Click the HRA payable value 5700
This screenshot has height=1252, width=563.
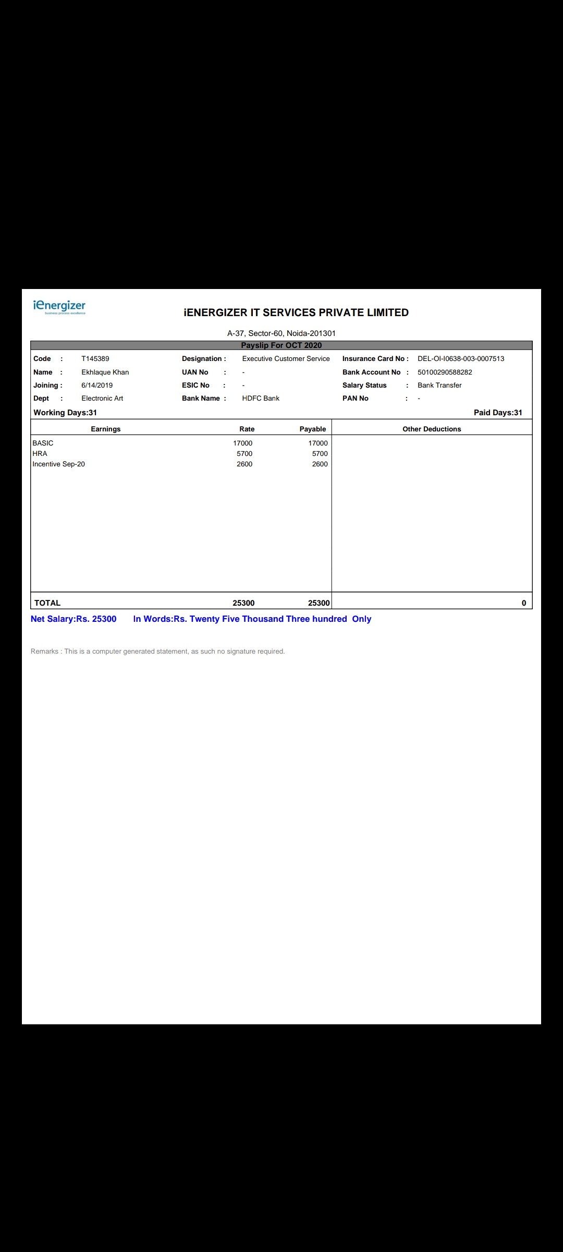[320, 454]
